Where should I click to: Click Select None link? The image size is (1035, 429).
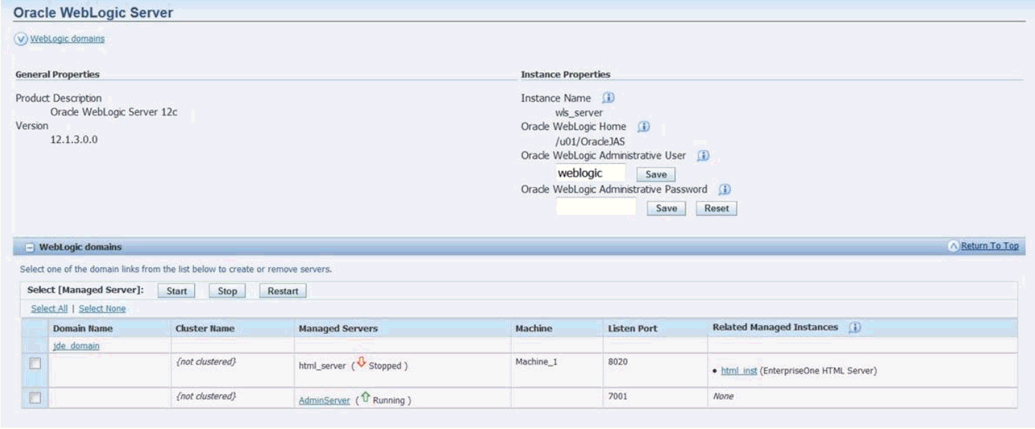pyautogui.click(x=102, y=308)
